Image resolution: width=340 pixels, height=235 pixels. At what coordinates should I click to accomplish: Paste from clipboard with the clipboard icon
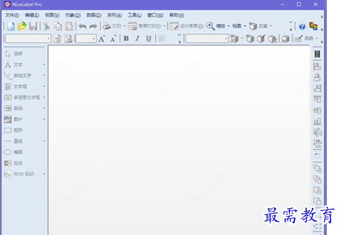point(69,26)
